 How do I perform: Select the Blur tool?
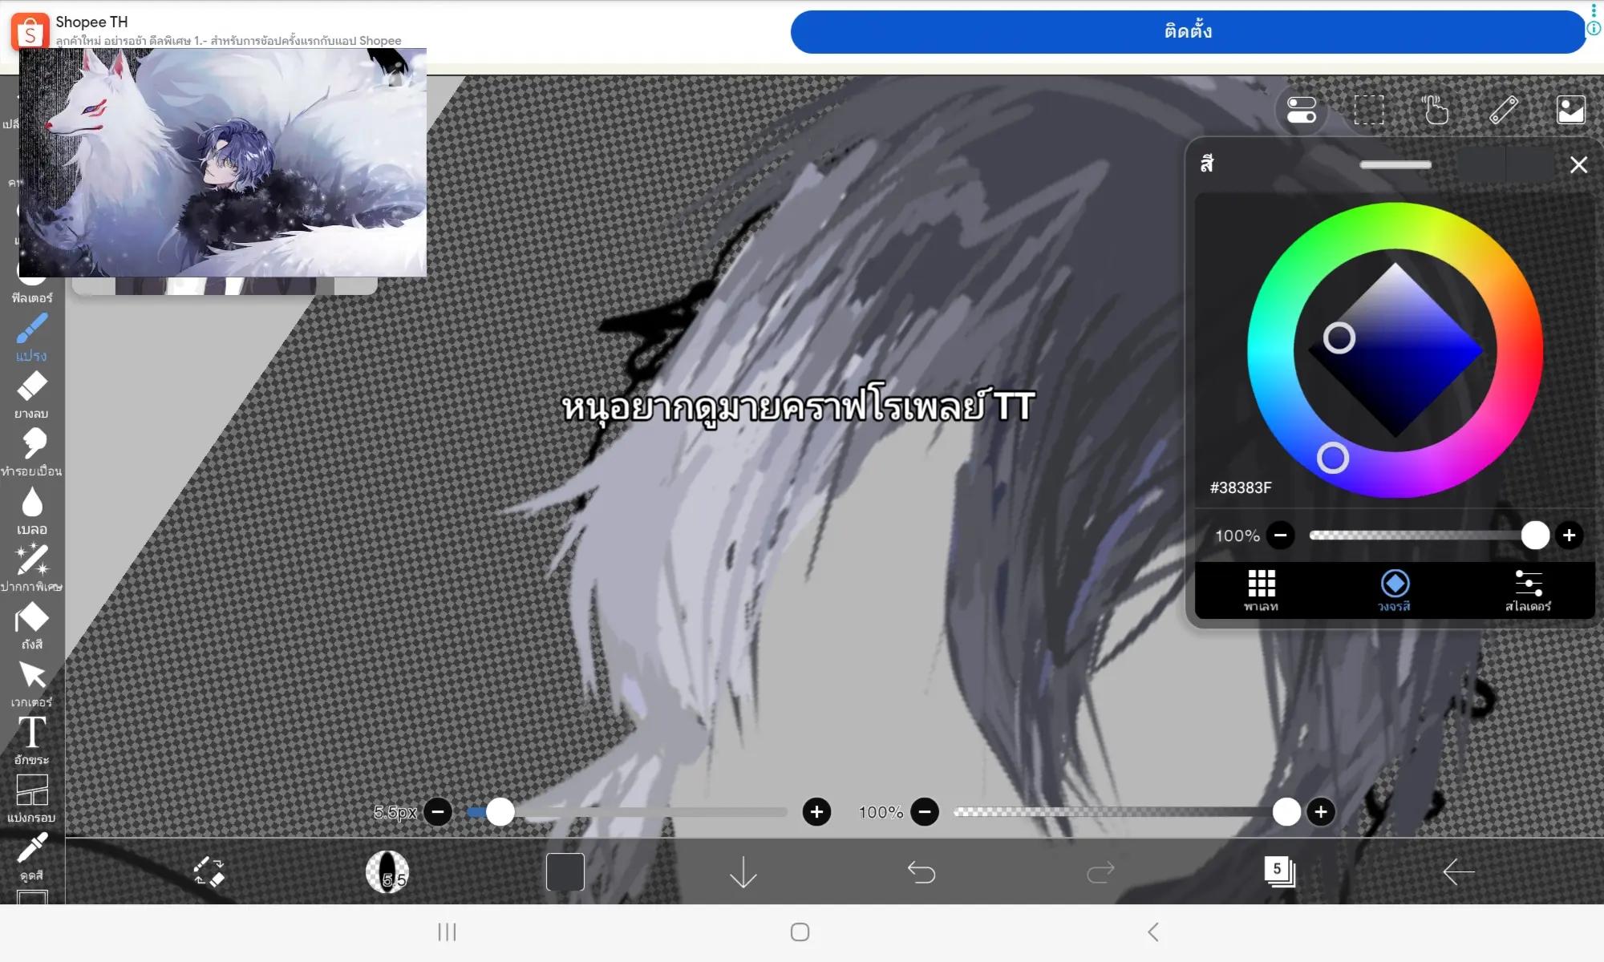pyautogui.click(x=32, y=511)
